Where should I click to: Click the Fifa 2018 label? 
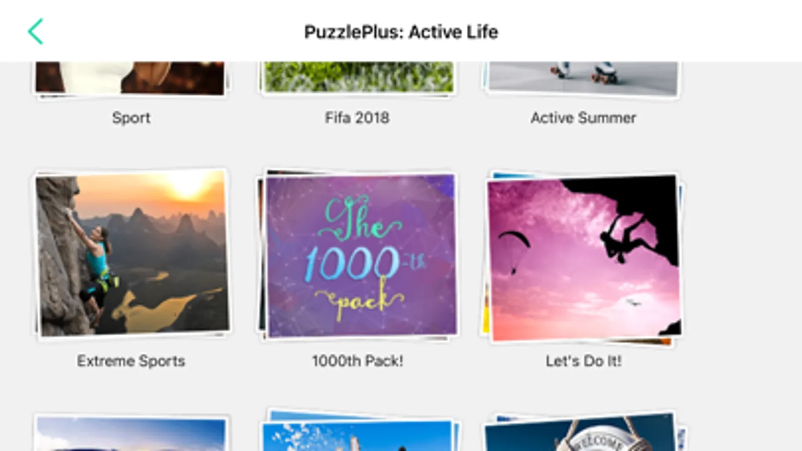click(357, 118)
